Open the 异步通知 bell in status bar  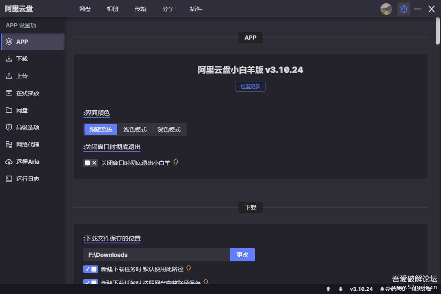point(382,289)
